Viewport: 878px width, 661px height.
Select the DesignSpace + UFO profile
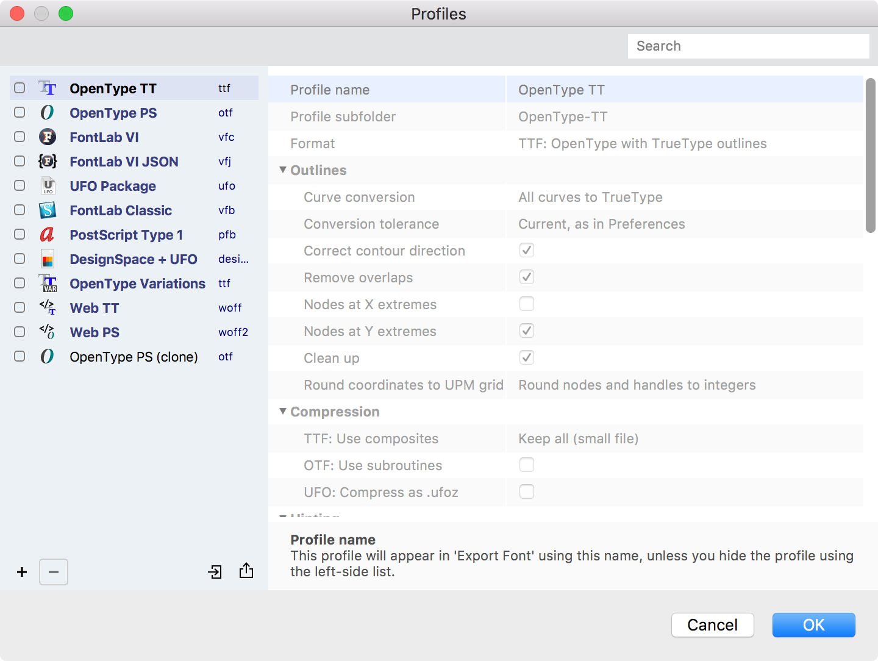pyautogui.click(x=134, y=259)
